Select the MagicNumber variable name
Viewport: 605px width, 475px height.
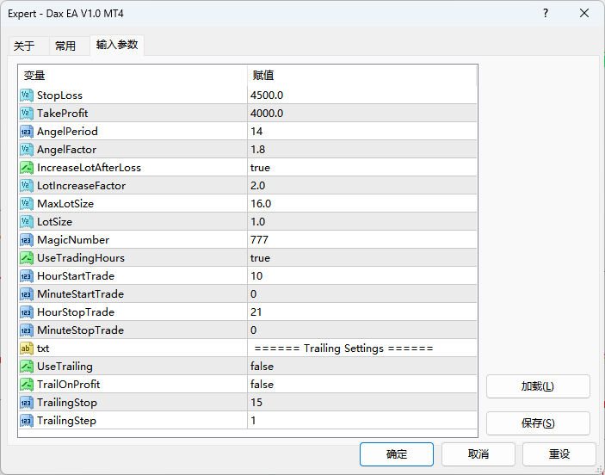(x=73, y=240)
